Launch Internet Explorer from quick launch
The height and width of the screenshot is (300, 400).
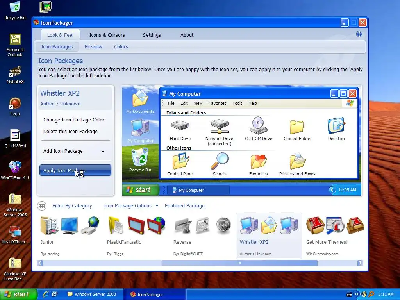tap(46, 294)
